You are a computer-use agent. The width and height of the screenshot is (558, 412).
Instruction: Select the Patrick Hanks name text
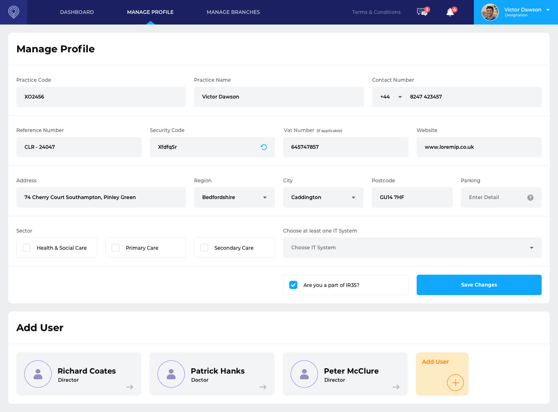(x=218, y=371)
